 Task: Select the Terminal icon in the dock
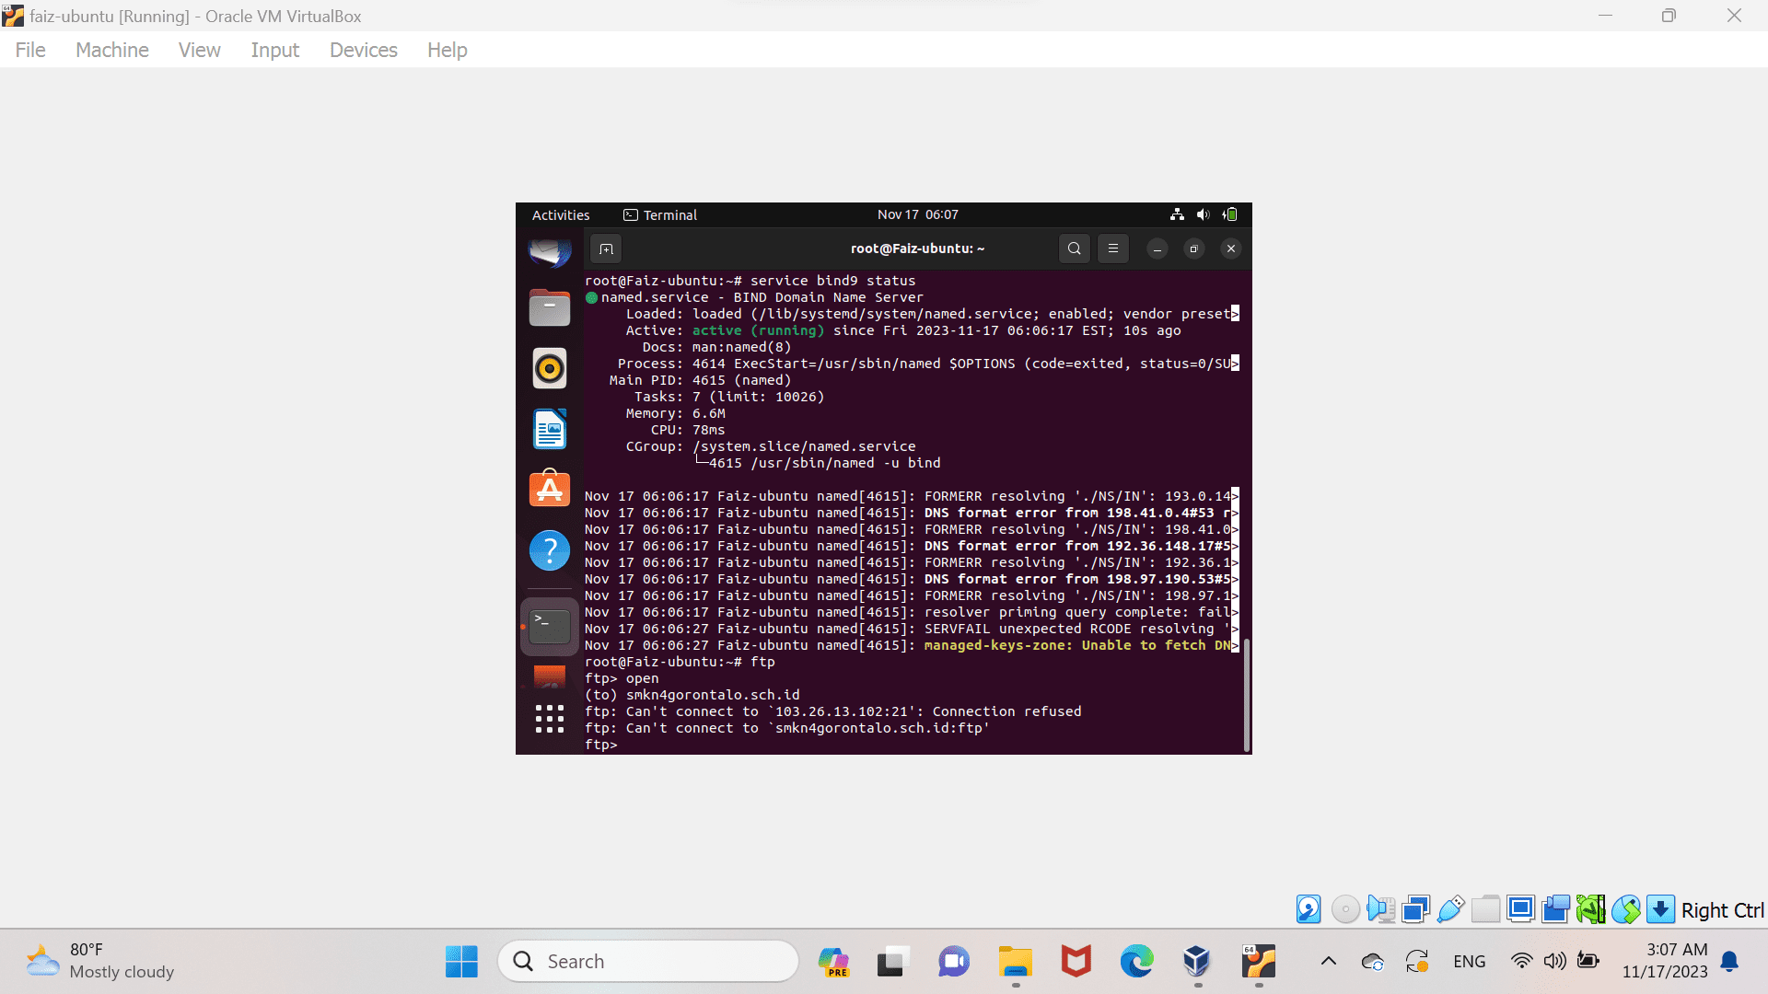[x=550, y=627]
